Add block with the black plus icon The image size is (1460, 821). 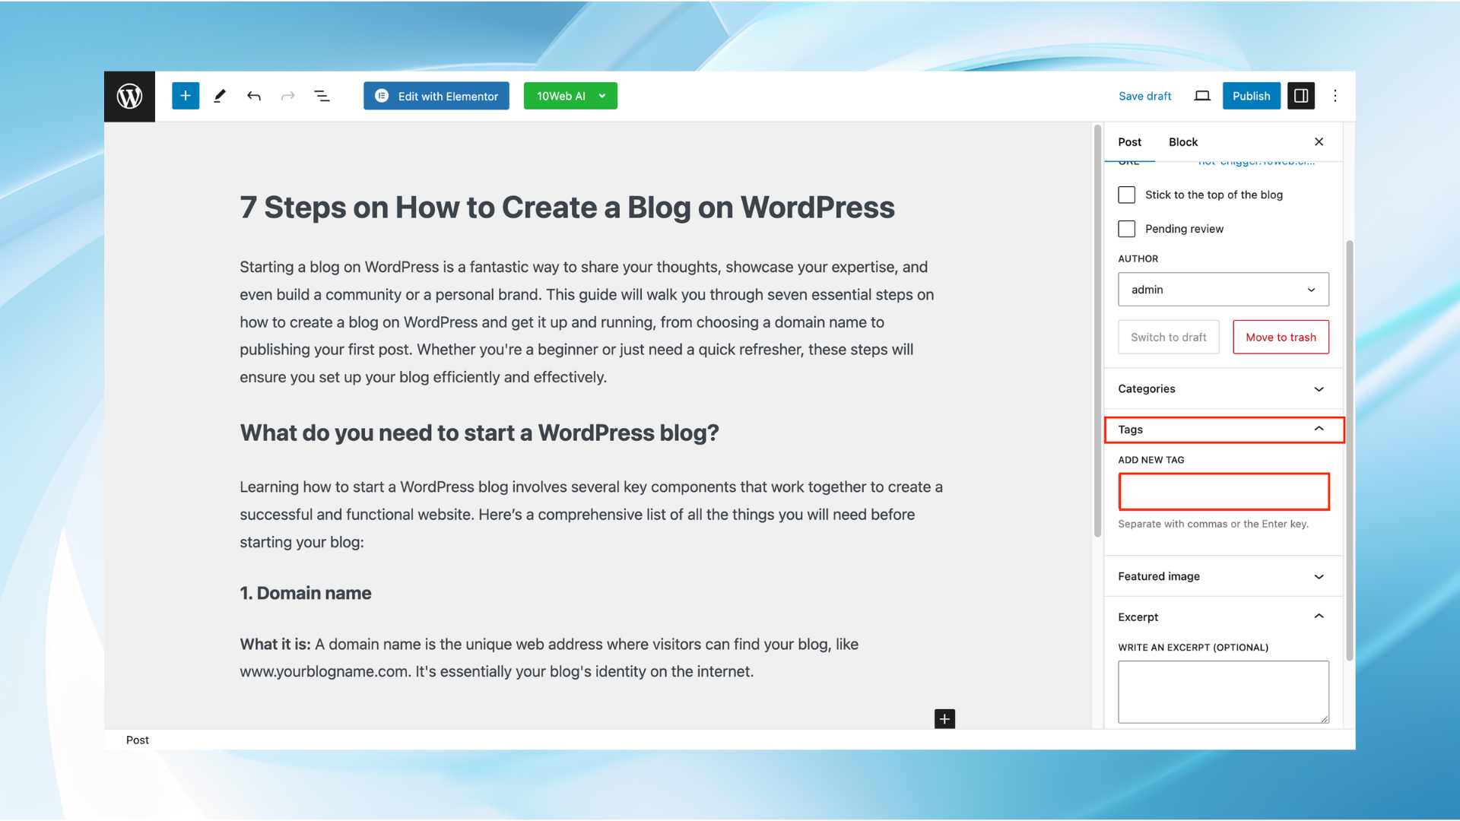point(944,718)
